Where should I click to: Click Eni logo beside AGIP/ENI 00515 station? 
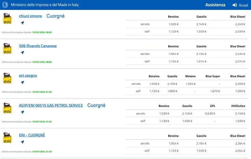coord(7,108)
